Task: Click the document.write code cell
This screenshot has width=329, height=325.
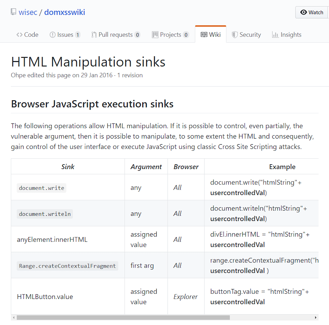Action: 42,188
